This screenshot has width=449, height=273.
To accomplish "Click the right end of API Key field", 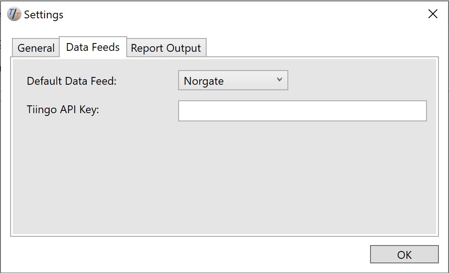I will point(421,111).
